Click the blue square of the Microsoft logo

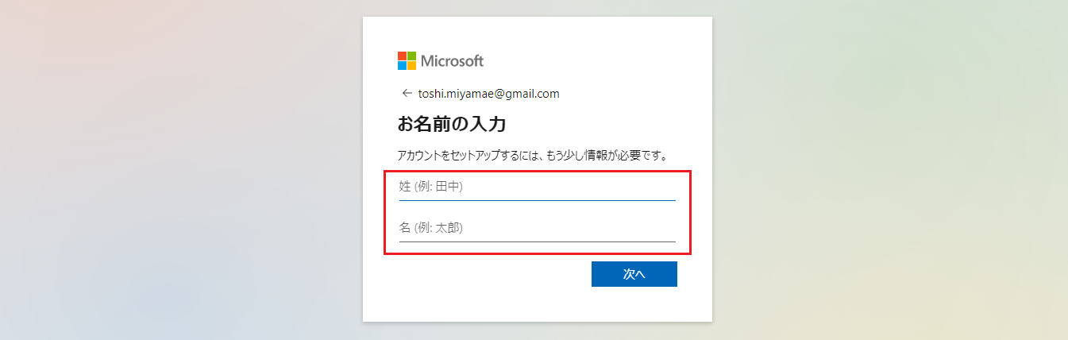[x=402, y=66]
